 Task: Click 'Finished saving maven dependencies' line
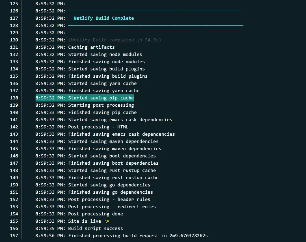(x=98, y=149)
